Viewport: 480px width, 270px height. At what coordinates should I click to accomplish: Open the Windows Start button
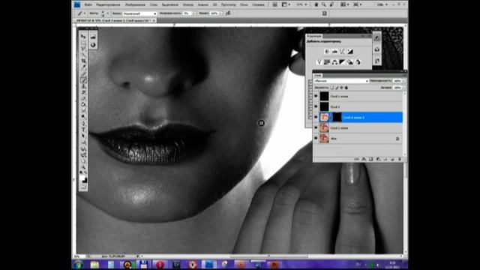point(78,265)
